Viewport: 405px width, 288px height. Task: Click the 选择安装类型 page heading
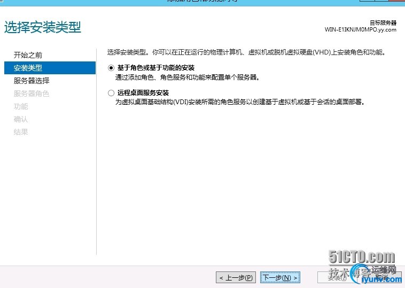43,27
